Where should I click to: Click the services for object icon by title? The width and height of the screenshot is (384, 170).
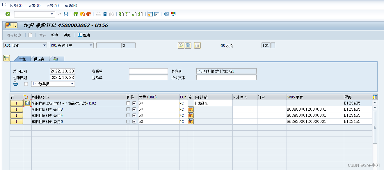[8, 26]
